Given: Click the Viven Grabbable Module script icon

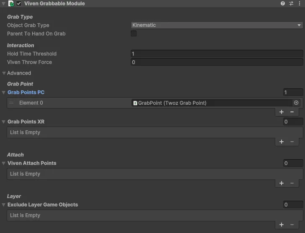Looking at the screenshot, I should point(11,3).
